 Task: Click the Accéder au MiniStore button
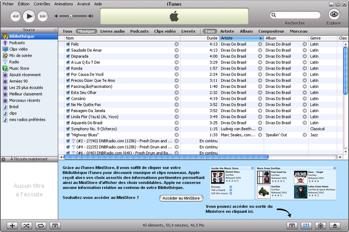(x=181, y=198)
